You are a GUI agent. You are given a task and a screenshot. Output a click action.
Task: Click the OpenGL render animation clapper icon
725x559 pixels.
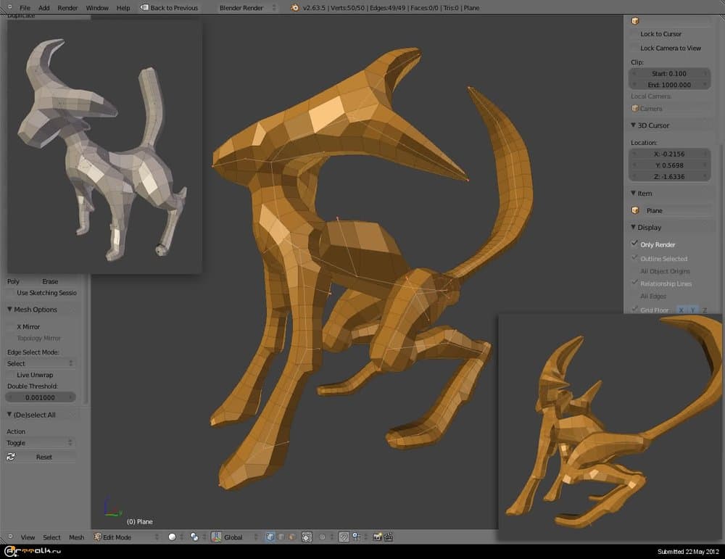click(389, 537)
